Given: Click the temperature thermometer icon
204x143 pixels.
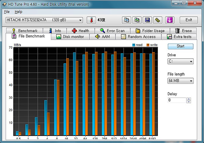Looking at the screenshot, I should click(91, 20).
